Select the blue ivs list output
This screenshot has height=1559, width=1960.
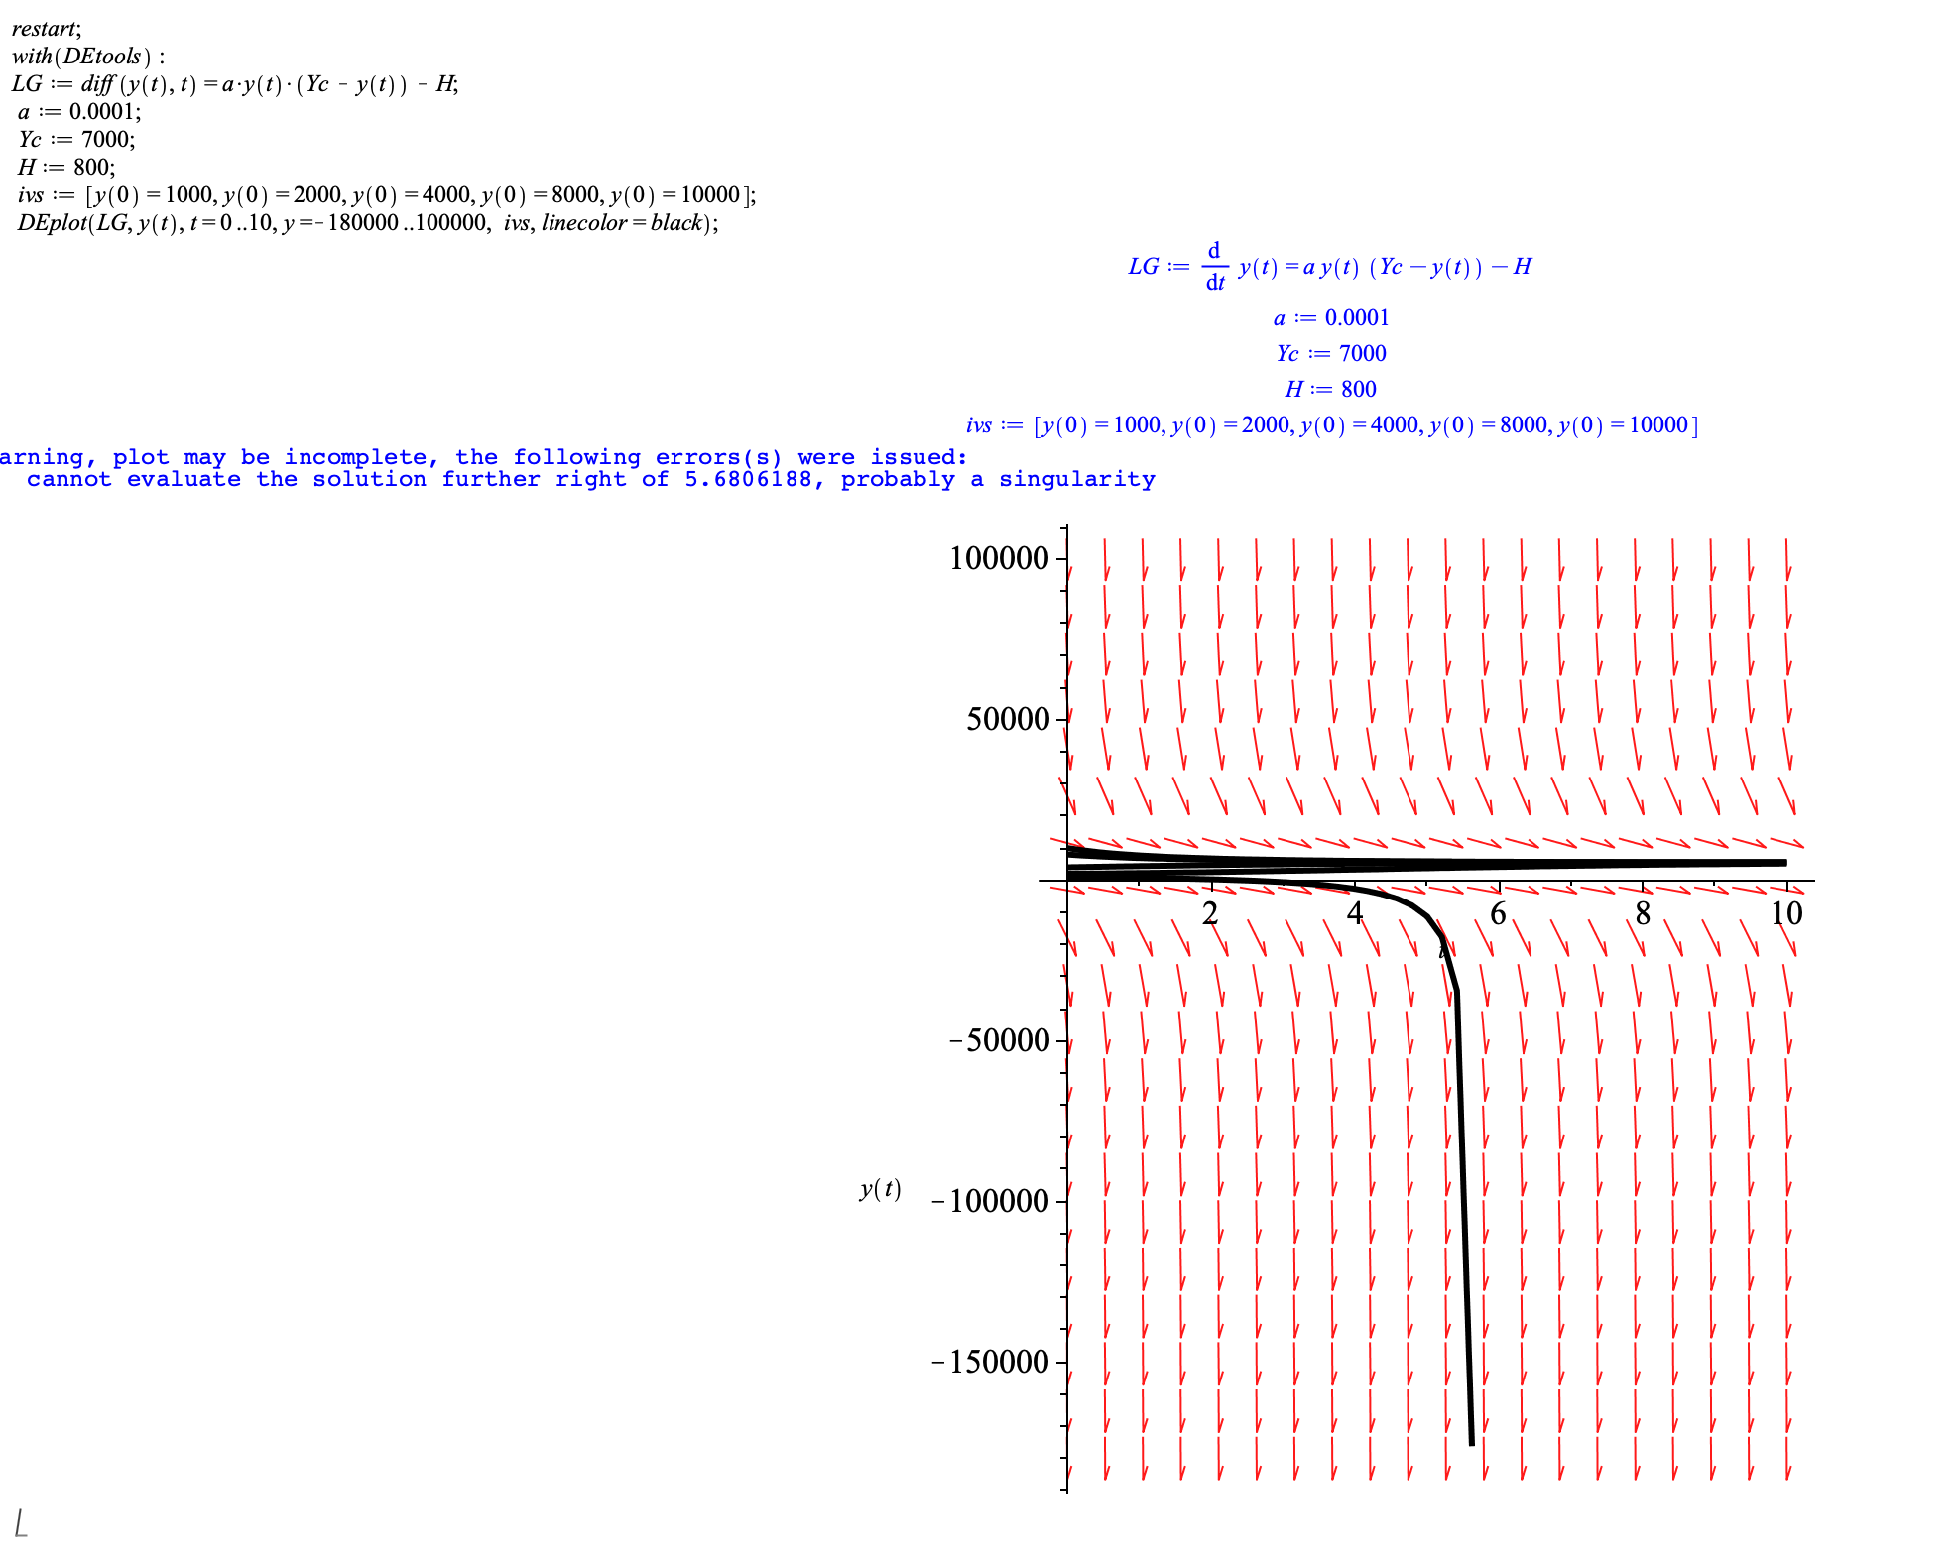pos(1332,425)
